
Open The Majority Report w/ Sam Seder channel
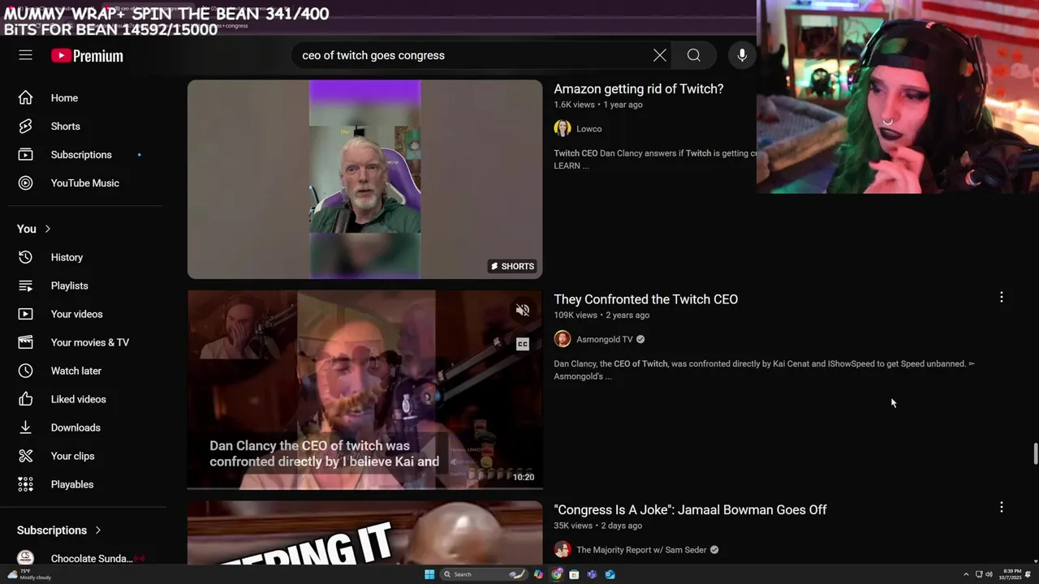pyautogui.click(x=641, y=550)
